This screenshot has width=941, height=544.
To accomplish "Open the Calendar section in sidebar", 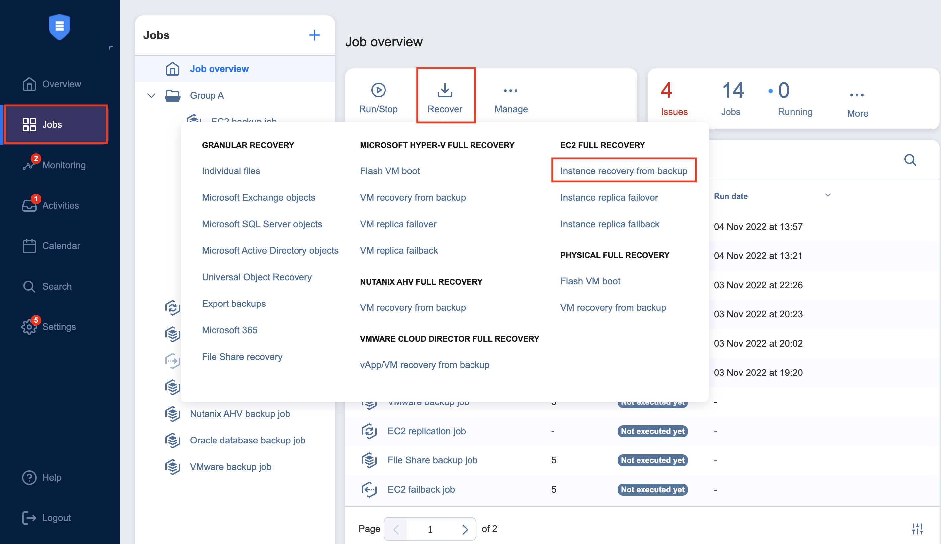I will [51, 246].
